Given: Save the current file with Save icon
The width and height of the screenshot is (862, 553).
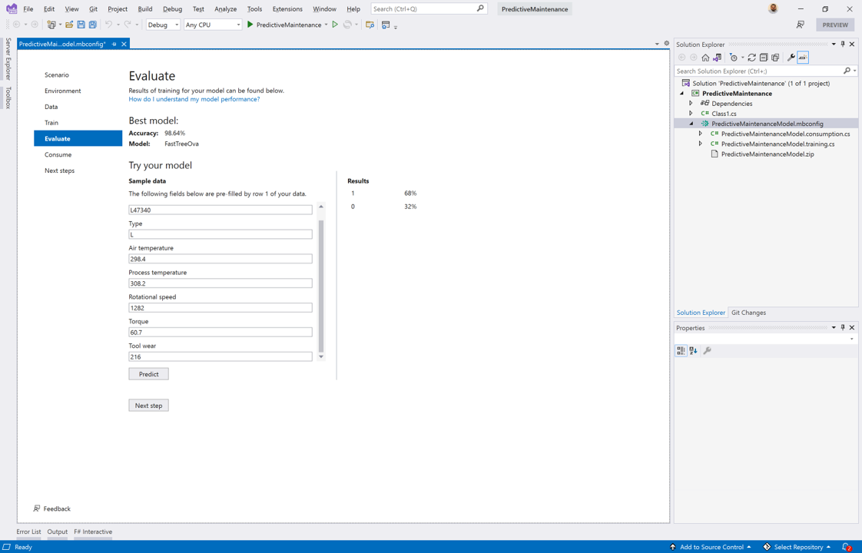Looking at the screenshot, I should pos(81,25).
